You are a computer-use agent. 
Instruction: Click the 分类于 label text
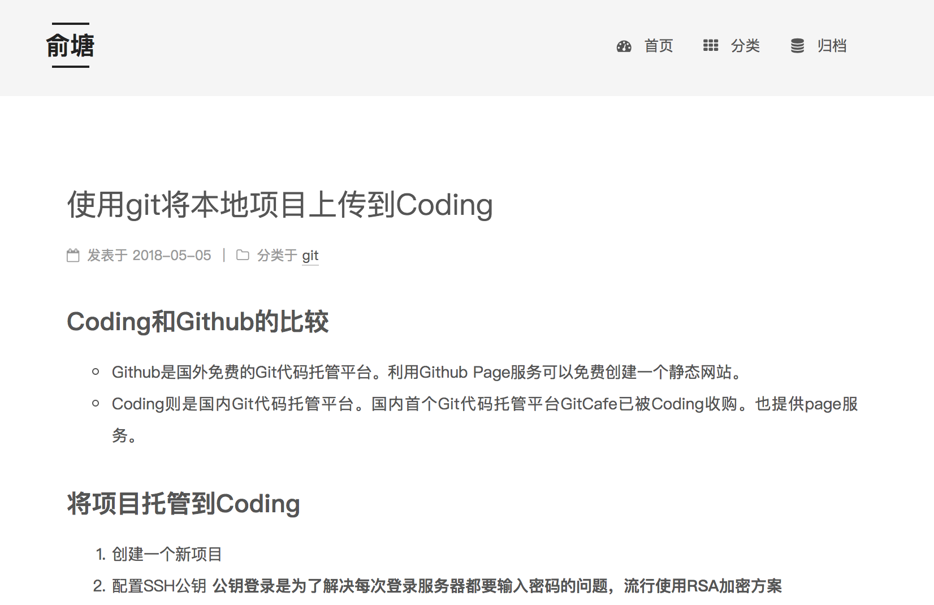(277, 256)
